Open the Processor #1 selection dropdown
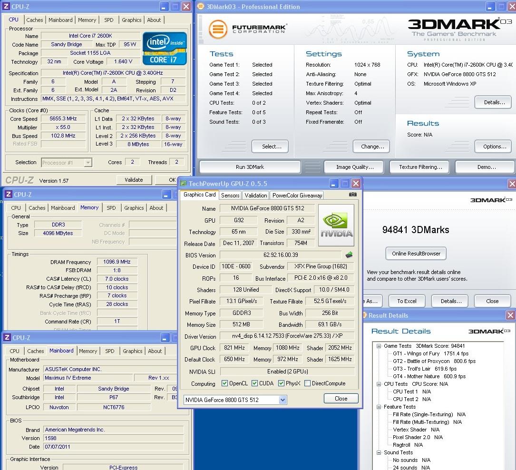 coord(88,163)
